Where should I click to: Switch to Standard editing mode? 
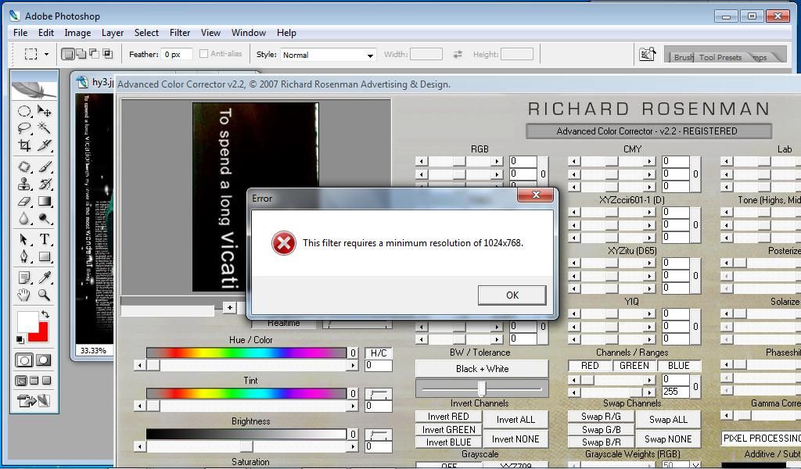[24, 360]
